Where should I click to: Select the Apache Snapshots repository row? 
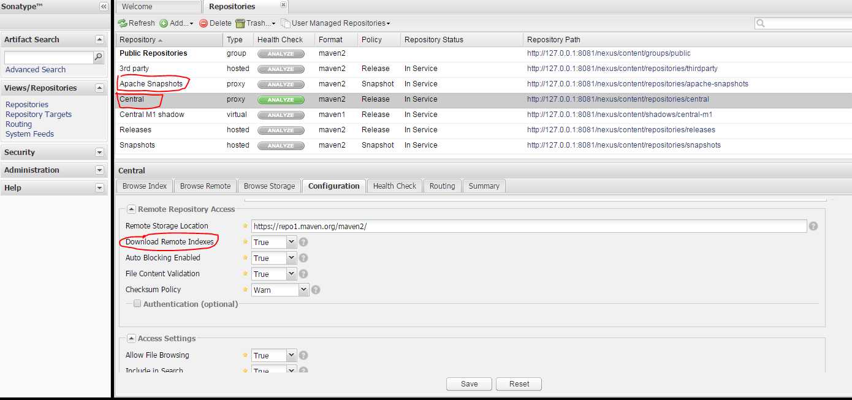483,84
